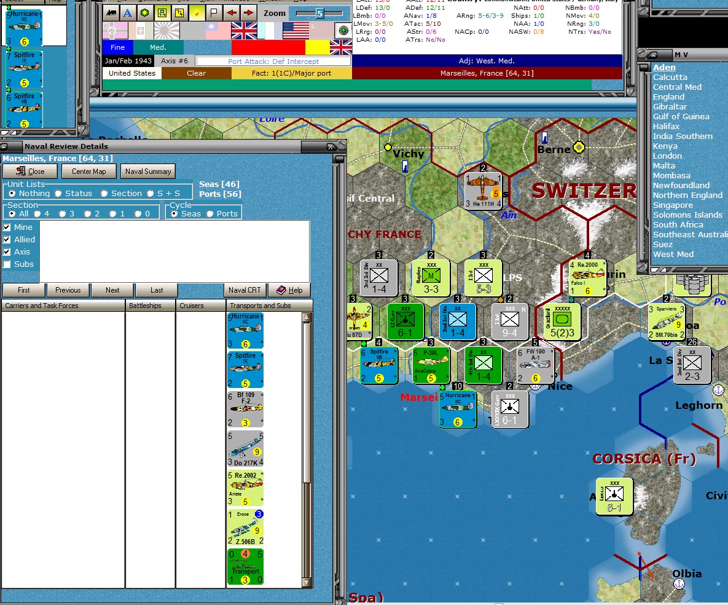Go to Next naval entry

[112, 290]
